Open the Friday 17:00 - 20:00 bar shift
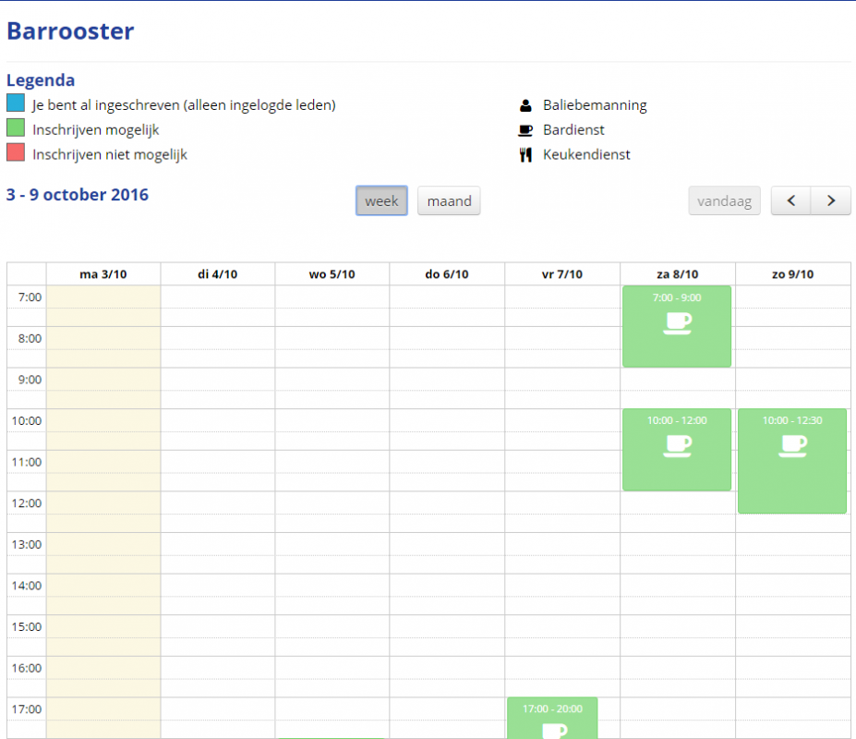 pos(552,719)
